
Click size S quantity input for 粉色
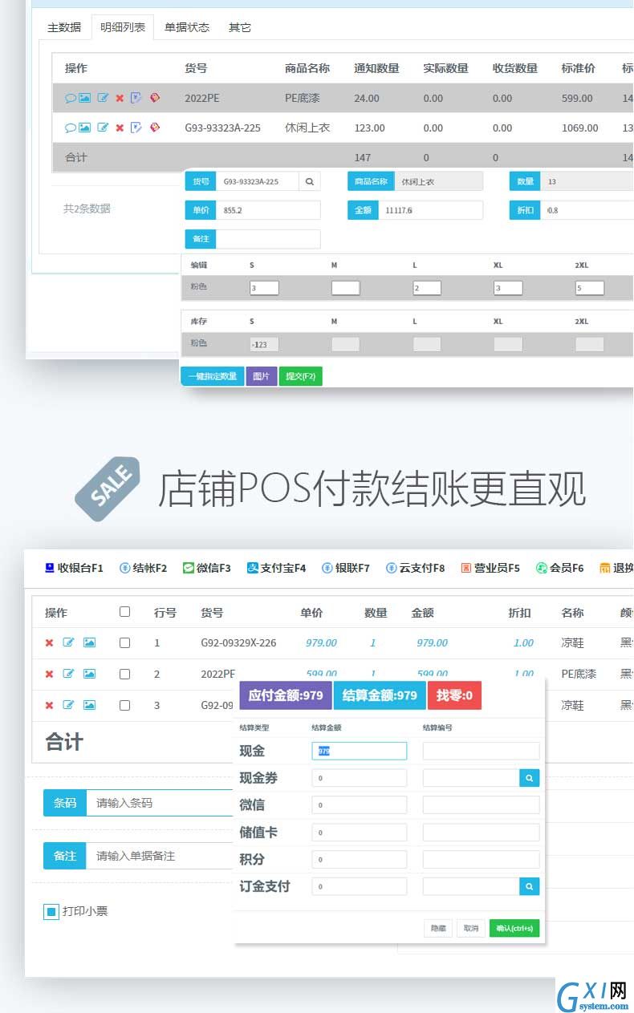click(x=264, y=287)
